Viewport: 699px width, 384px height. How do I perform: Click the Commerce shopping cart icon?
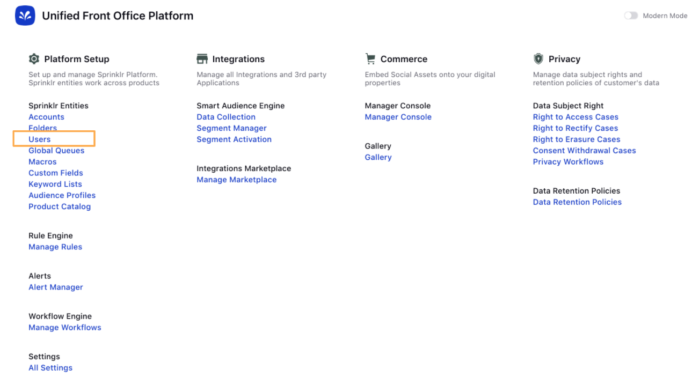pyautogui.click(x=370, y=58)
